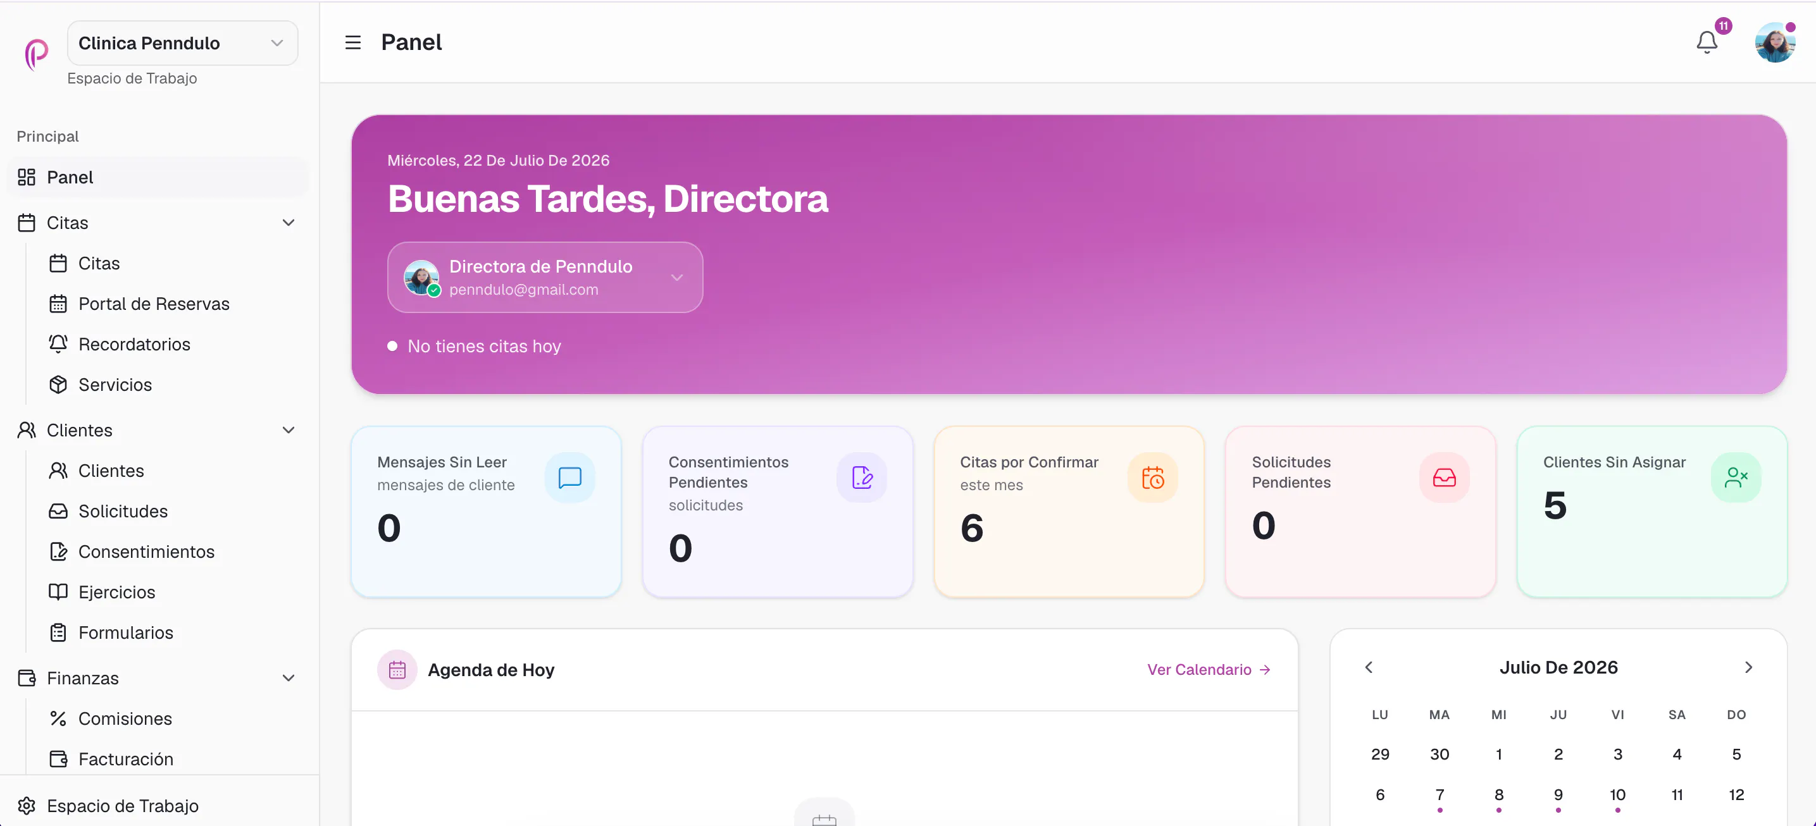
Task: Open Facturación page
Action: 173,759
